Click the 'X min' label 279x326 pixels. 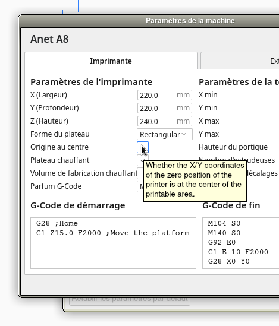click(x=208, y=95)
